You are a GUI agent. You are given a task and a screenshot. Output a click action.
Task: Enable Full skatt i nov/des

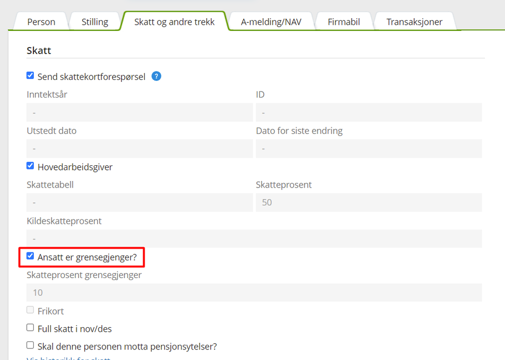point(30,328)
